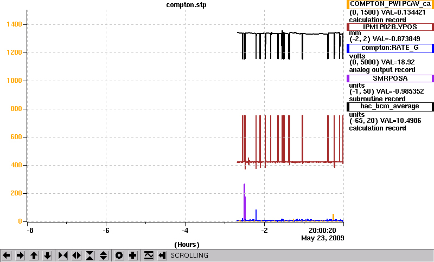This screenshot has width=434, height=262.
Task: Click the subroutine record text
Action: 377,99
